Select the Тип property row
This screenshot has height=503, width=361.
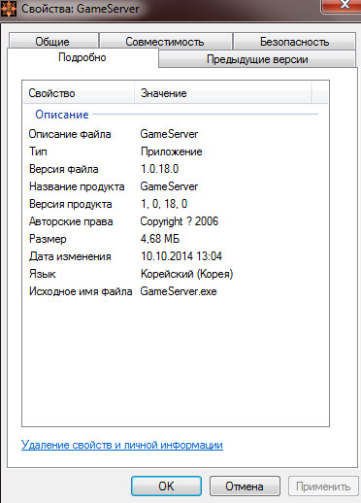(176, 151)
